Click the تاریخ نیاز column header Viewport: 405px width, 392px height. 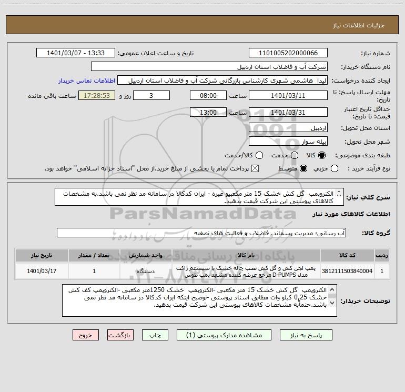[42, 255]
